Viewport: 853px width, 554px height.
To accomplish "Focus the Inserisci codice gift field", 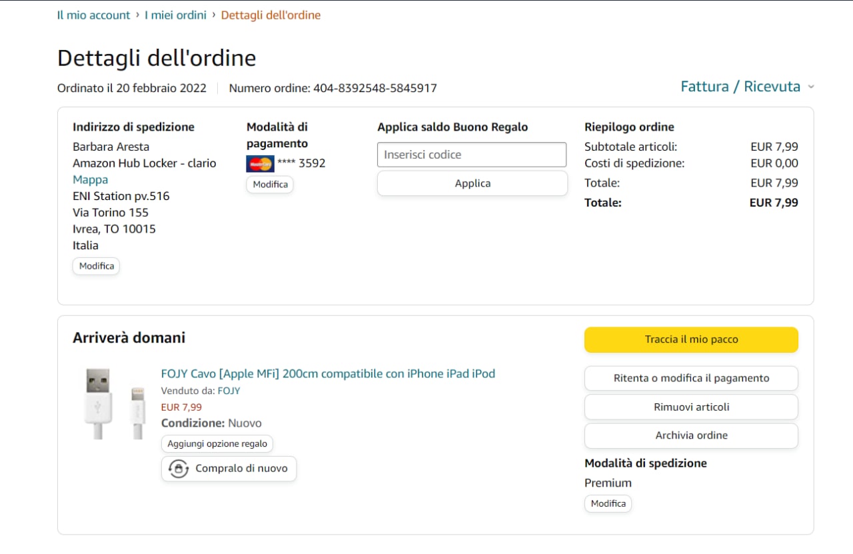I will [x=472, y=155].
